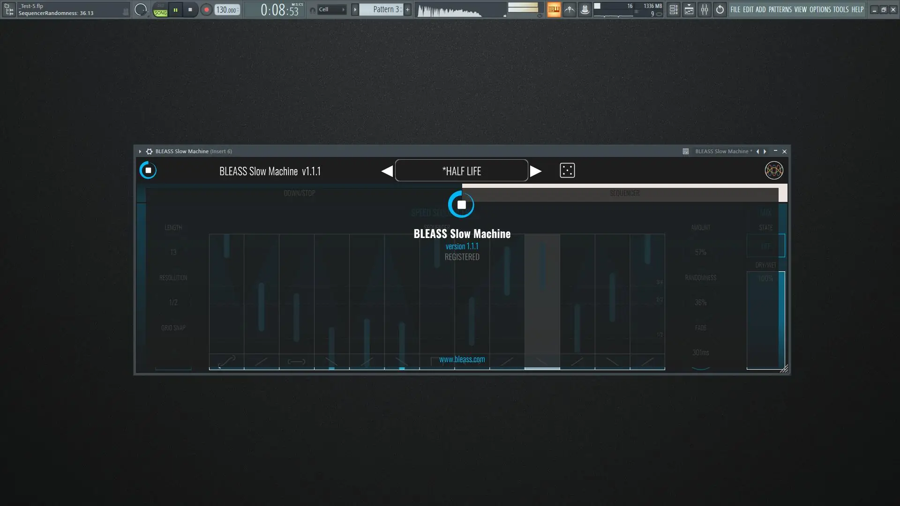Open the www.bleass.com link
The height and width of the screenshot is (506, 900).
pos(462,359)
